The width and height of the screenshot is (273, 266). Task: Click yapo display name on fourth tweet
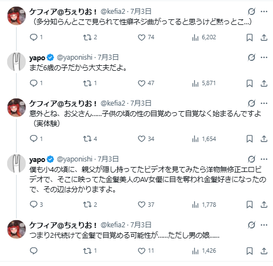[x=37, y=159]
